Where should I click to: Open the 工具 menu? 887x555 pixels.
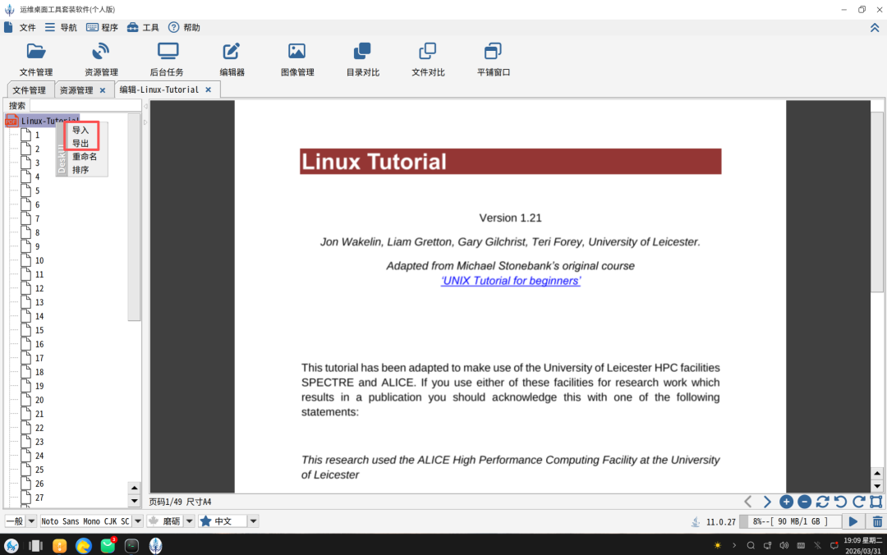click(x=143, y=28)
